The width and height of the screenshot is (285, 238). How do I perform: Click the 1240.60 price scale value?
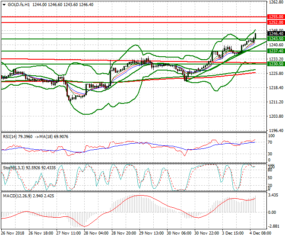[276, 45]
